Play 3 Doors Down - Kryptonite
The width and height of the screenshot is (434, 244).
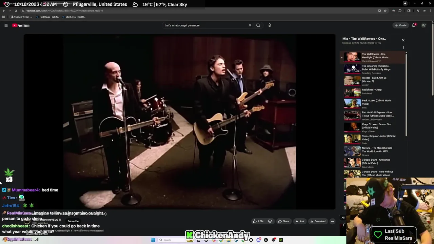(x=373, y=163)
